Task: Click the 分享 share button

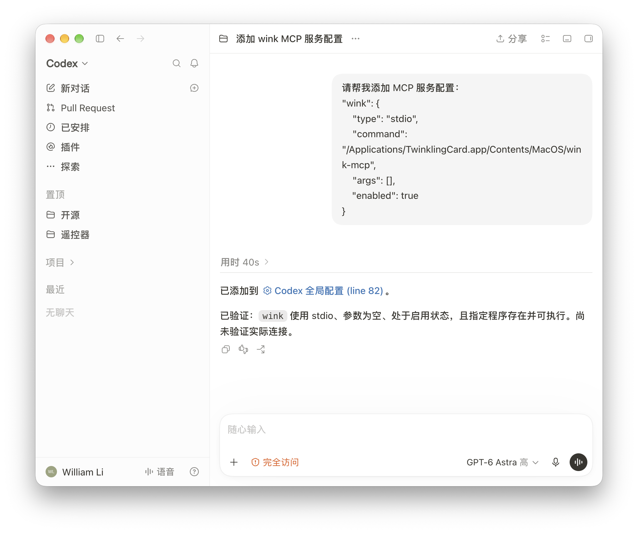Action: (511, 39)
